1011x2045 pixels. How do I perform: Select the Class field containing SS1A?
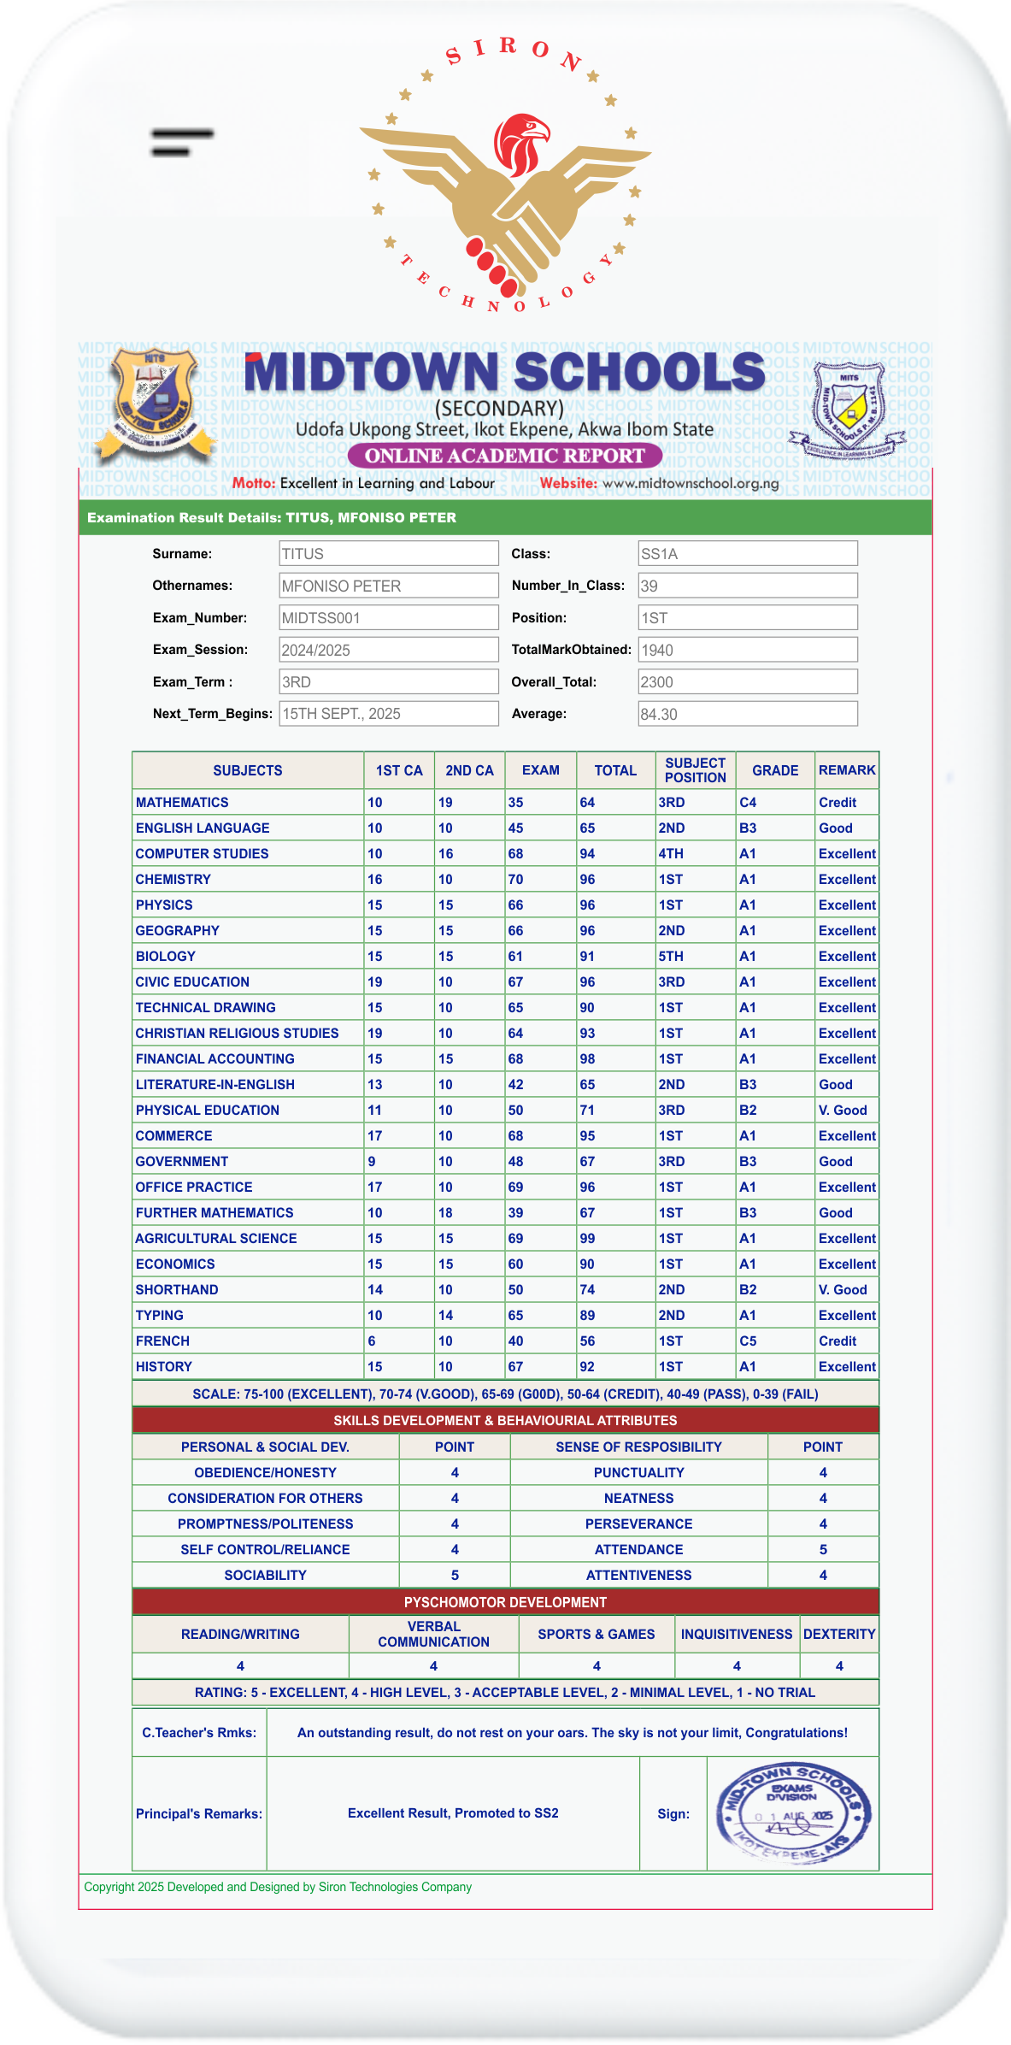click(x=747, y=554)
